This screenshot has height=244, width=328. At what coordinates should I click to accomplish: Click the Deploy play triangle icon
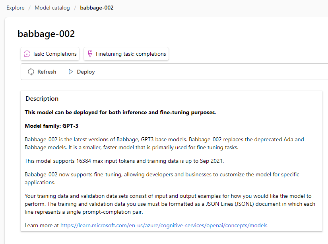point(71,72)
